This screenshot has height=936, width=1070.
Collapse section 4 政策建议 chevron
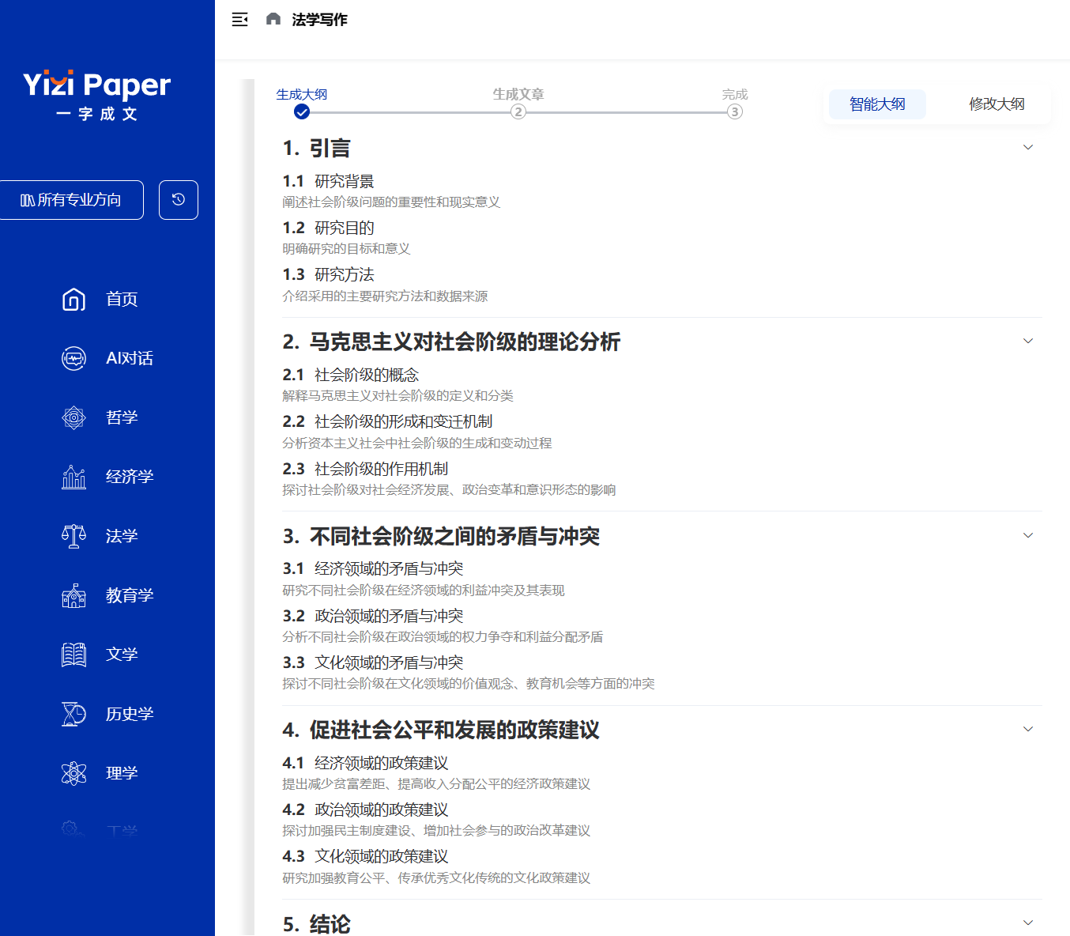coord(1028,729)
